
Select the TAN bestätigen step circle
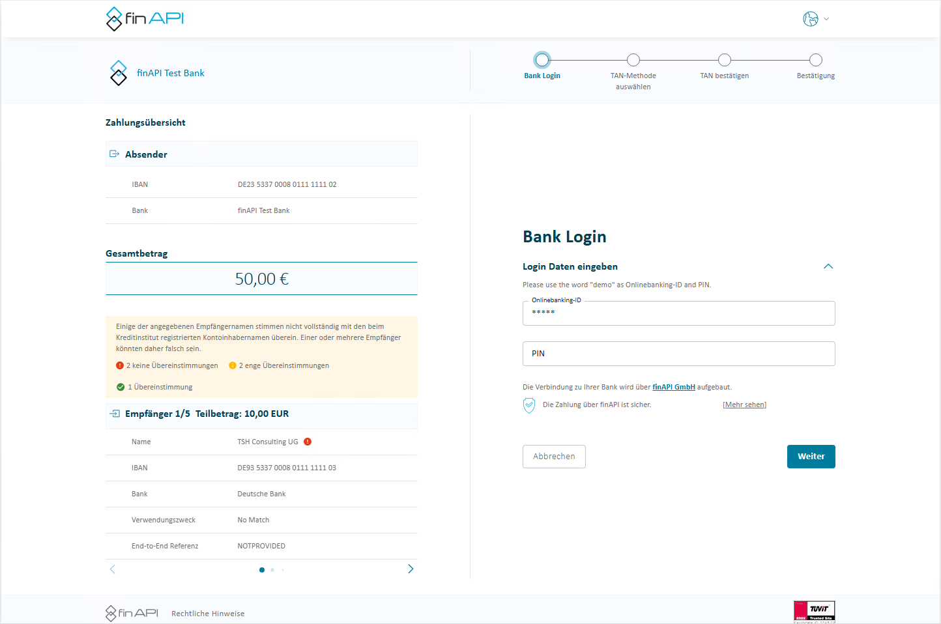pos(725,60)
